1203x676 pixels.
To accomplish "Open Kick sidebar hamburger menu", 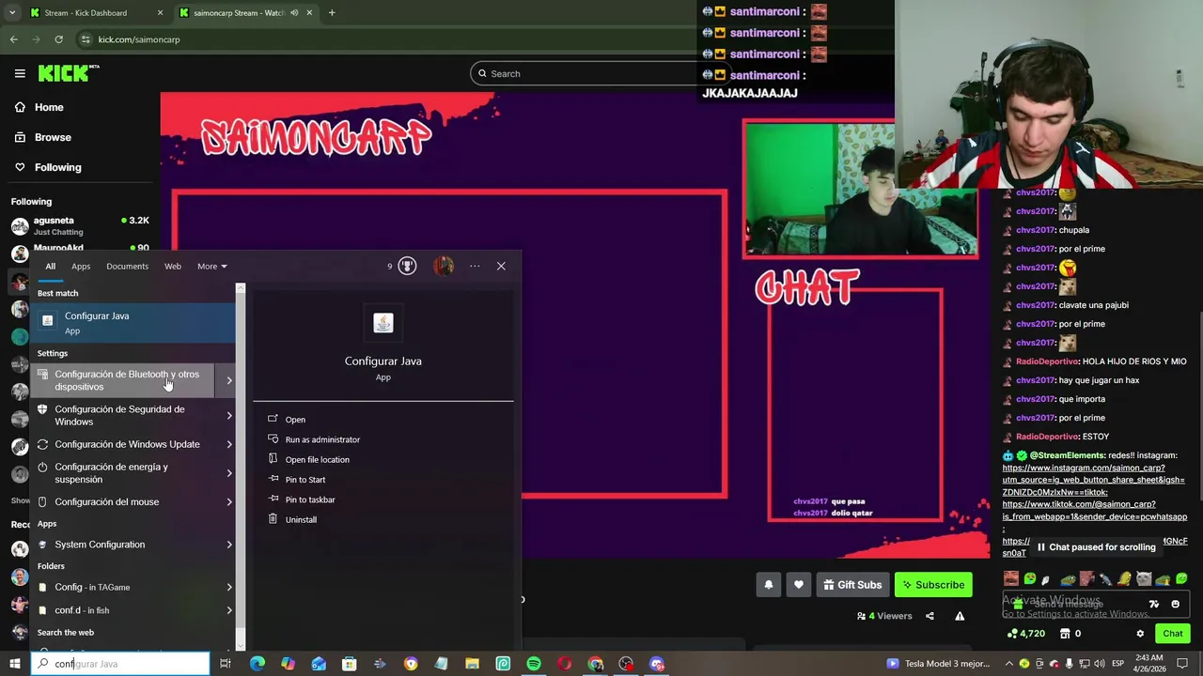I will coord(20,73).
